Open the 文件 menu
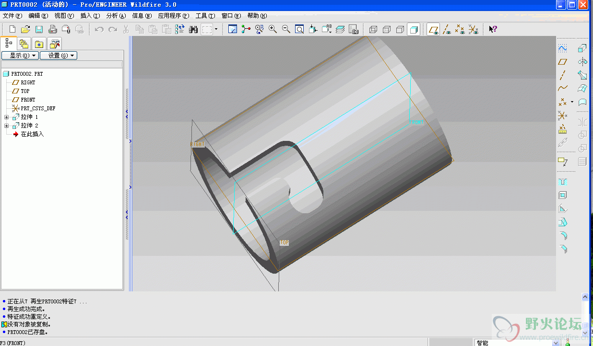593x346 pixels. click(x=12, y=16)
